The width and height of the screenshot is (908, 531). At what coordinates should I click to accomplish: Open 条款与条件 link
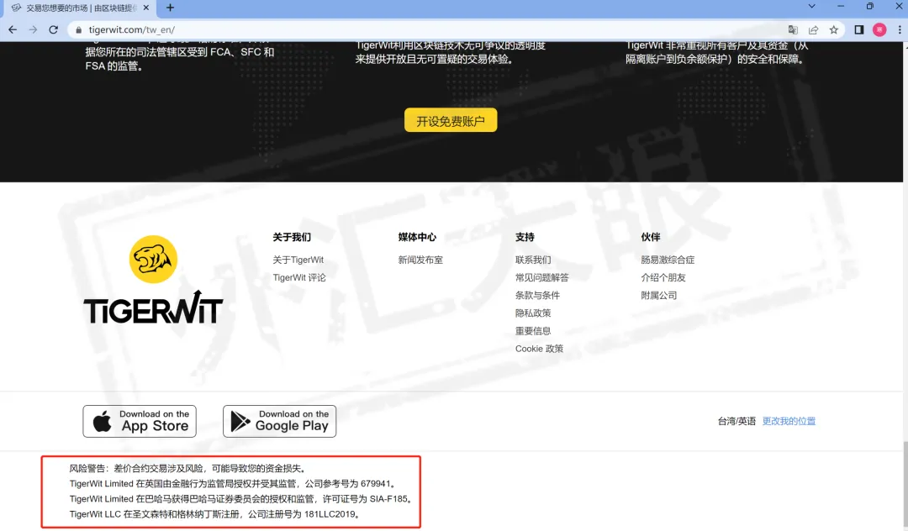click(537, 295)
